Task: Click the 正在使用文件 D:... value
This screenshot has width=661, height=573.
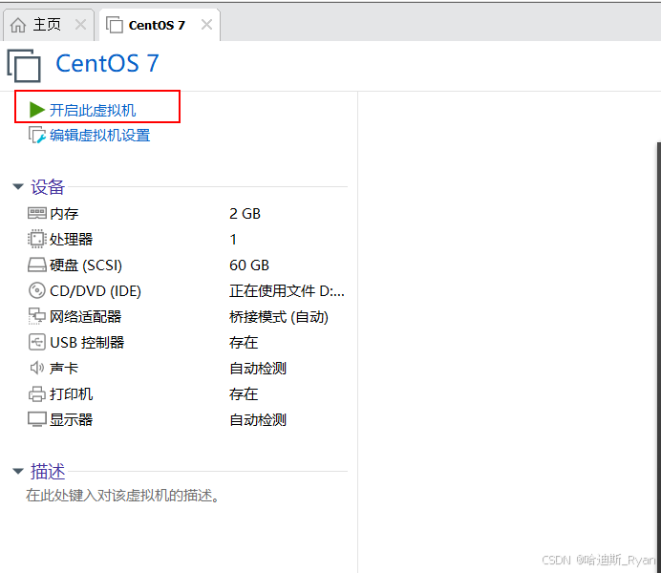Action: pos(287,291)
